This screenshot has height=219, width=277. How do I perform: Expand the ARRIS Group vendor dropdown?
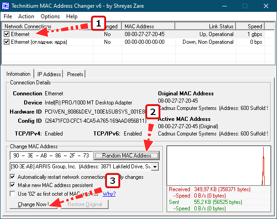coord(155,167)
